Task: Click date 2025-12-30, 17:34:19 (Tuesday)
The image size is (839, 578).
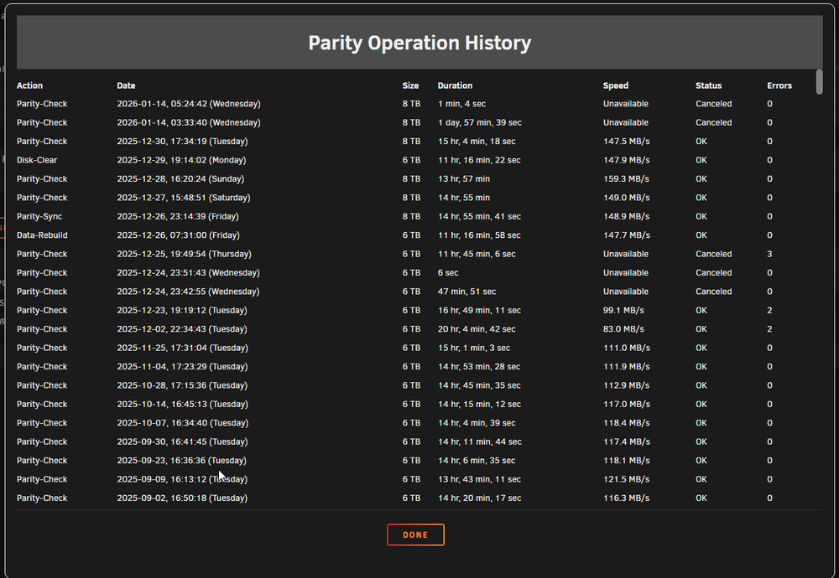Action: (182, 142)
